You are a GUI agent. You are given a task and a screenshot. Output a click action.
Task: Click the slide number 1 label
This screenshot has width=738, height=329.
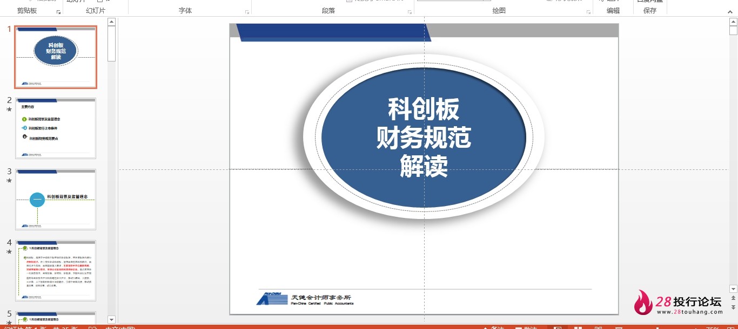click(9, 29)
